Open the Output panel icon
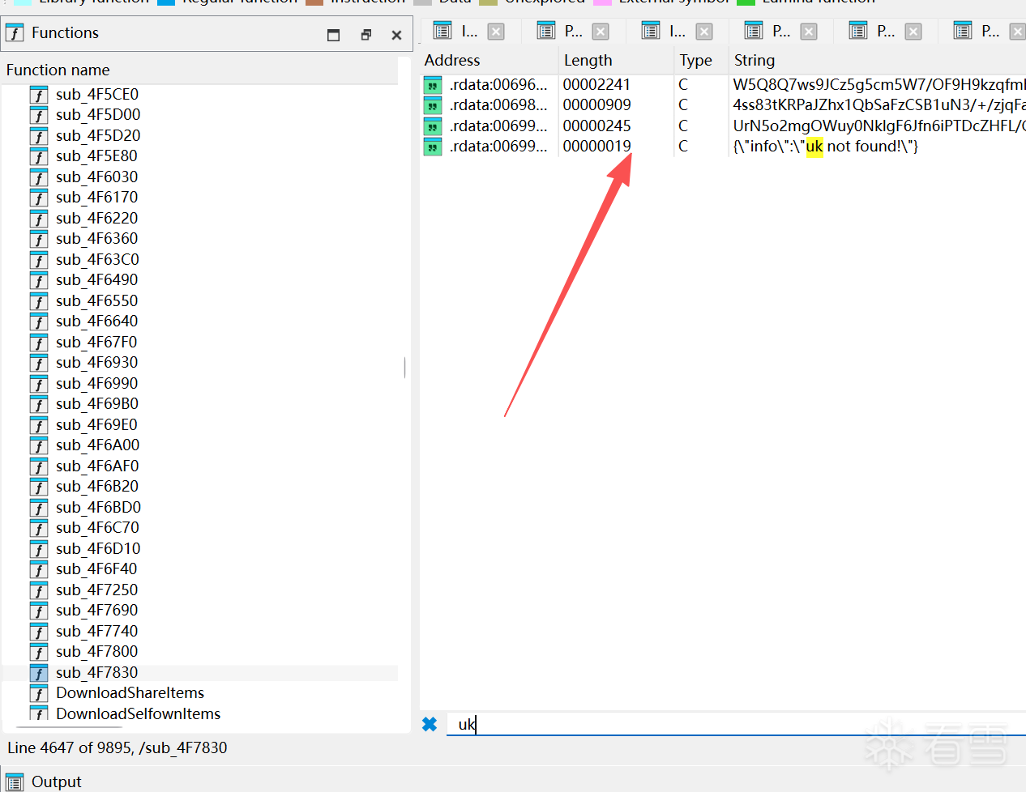 point(15,781)
